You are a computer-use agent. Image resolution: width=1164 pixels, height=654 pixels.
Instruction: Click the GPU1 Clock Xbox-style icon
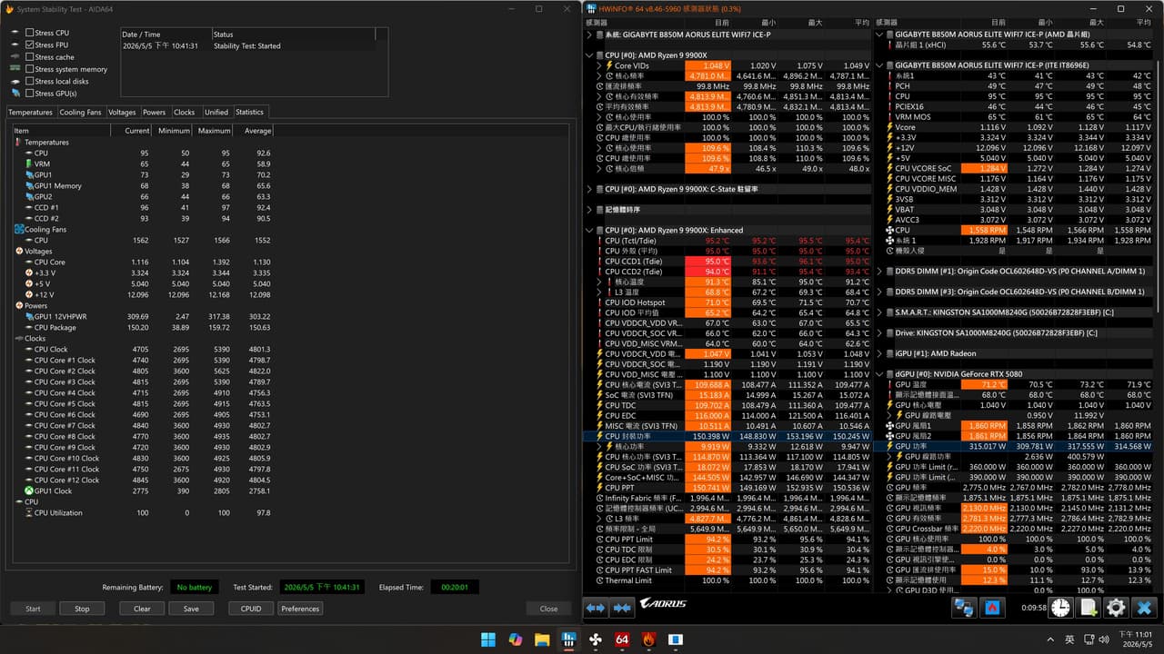28,490
